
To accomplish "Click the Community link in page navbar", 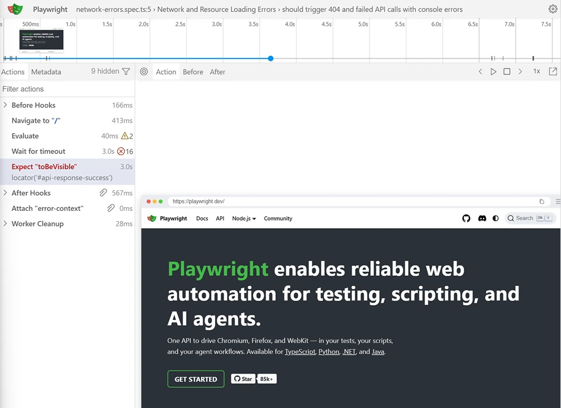I will click(278, 218).
